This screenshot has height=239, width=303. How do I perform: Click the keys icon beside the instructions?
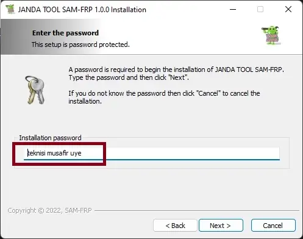point(35,90)
